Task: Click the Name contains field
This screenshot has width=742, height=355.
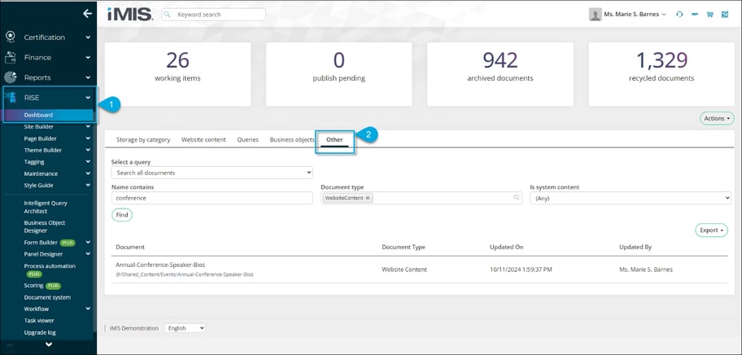Action: pos(212,199)
